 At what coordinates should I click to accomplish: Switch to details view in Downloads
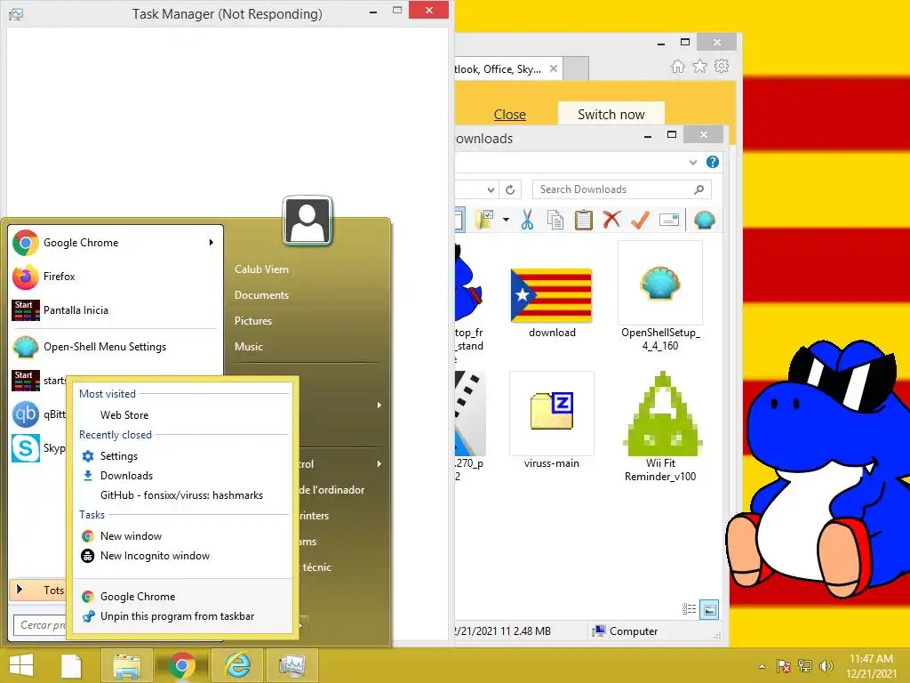pyautogui.click(x=689, y=609)
